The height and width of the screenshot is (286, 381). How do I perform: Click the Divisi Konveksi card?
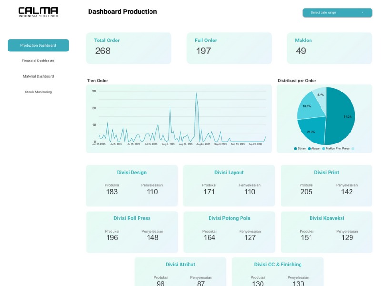click(x=326, y=232)
